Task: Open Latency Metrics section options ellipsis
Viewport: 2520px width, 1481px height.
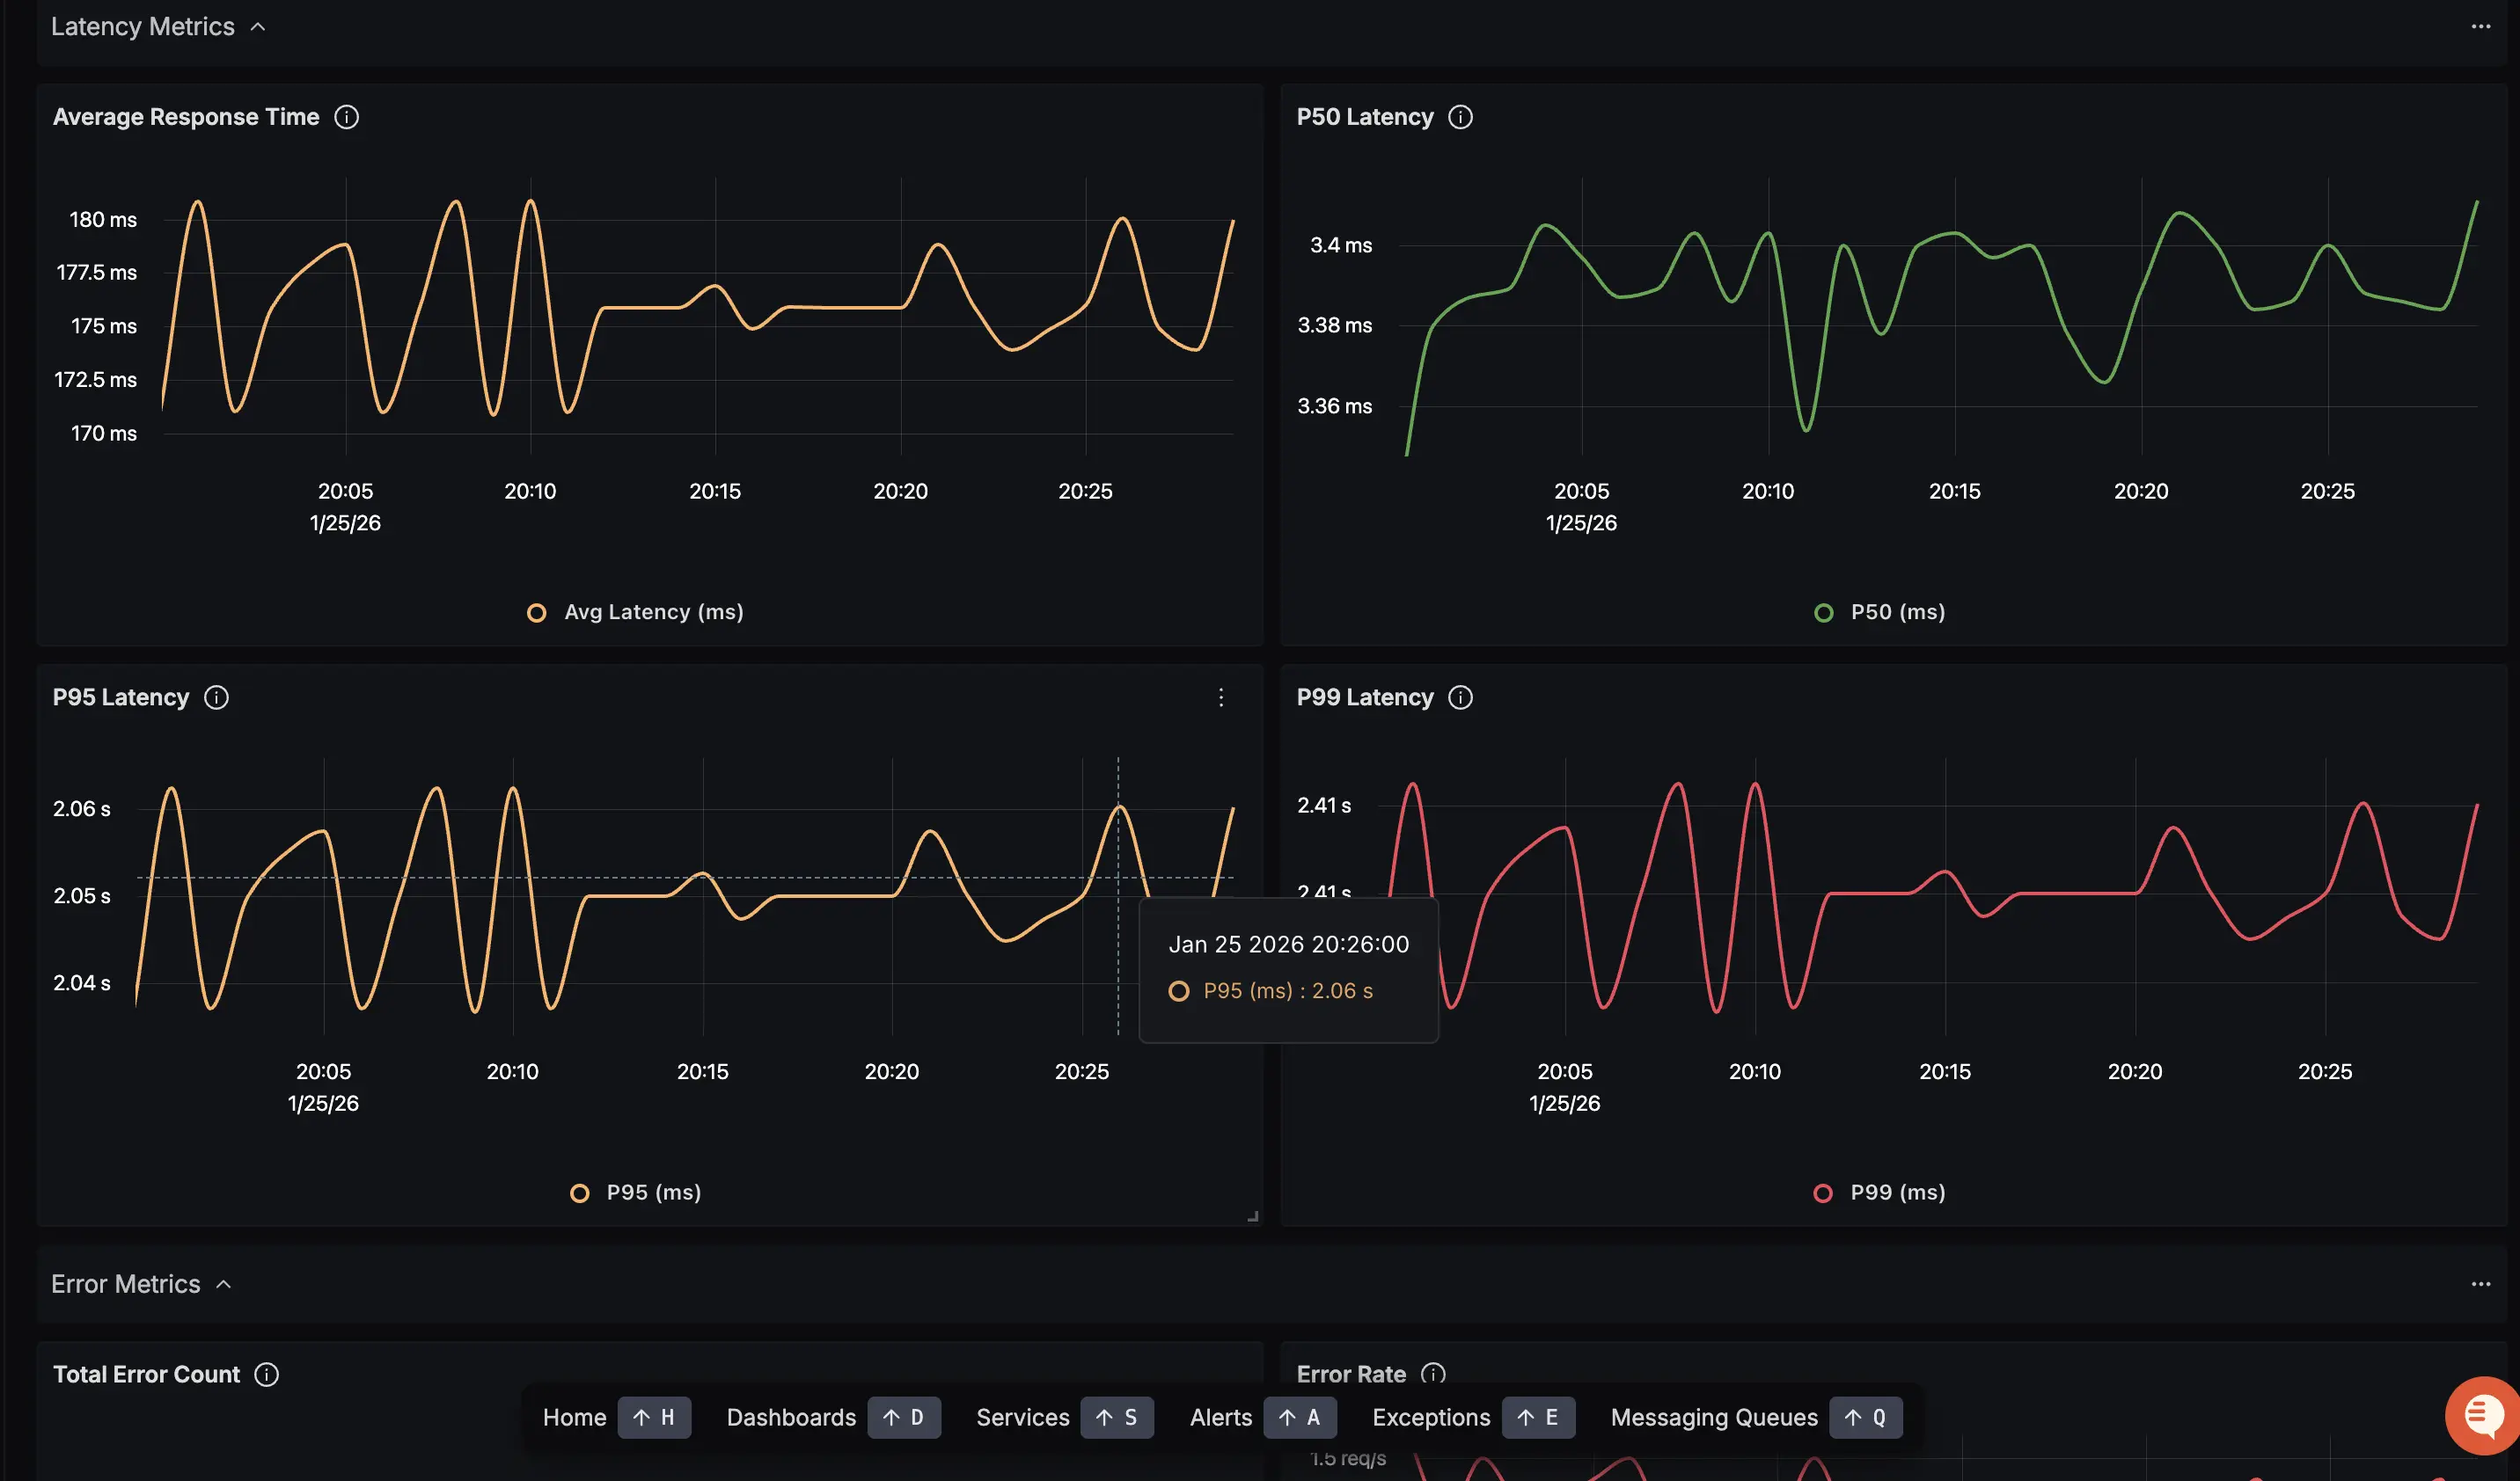Action: click(2481, 27)
